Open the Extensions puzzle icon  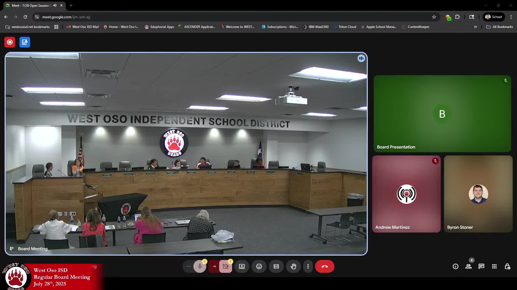[x=457, y=17]
